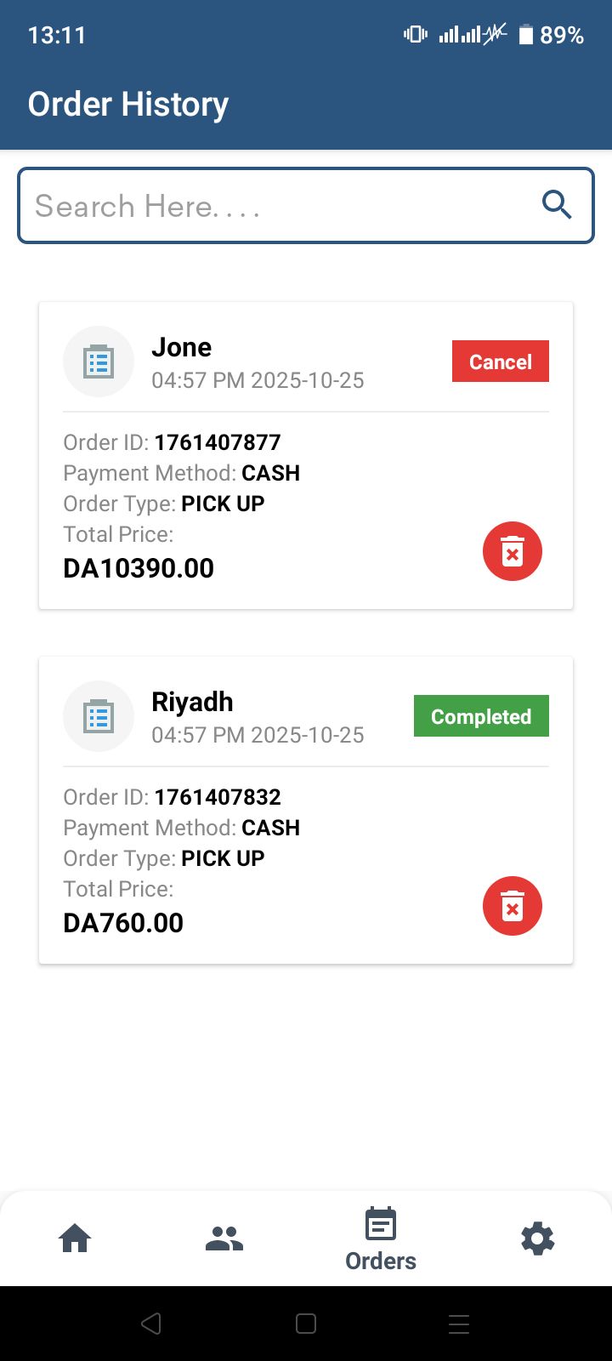Screen dimensions: 612x1361
Task: Tap the Order History page title
Action: tap(128, 104)
